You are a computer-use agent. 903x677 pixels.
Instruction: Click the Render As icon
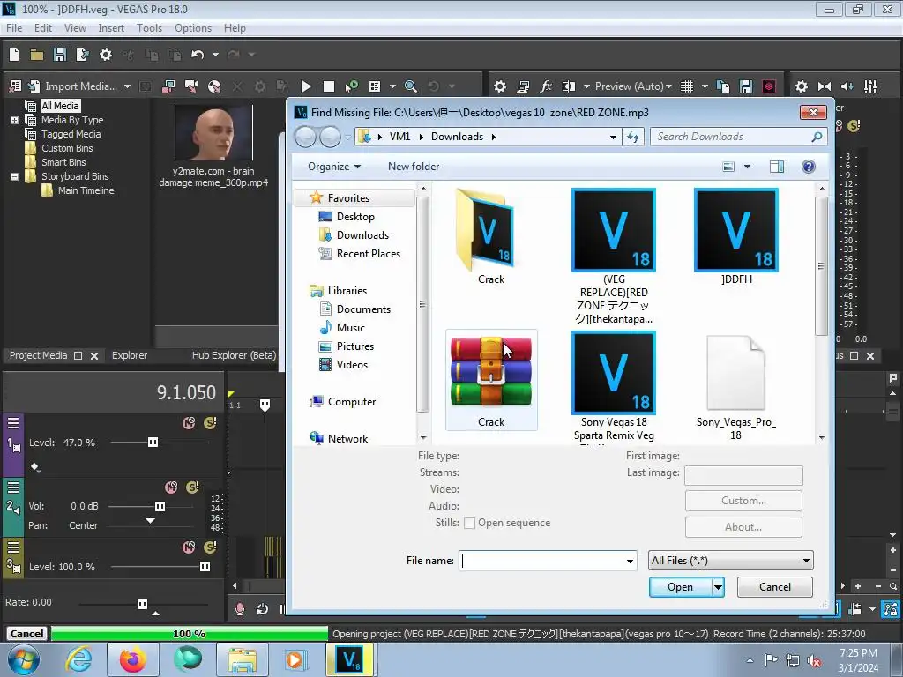coord(82,55)
